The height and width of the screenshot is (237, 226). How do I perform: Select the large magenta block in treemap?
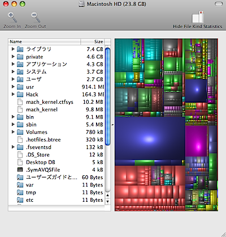click(196, 141)
